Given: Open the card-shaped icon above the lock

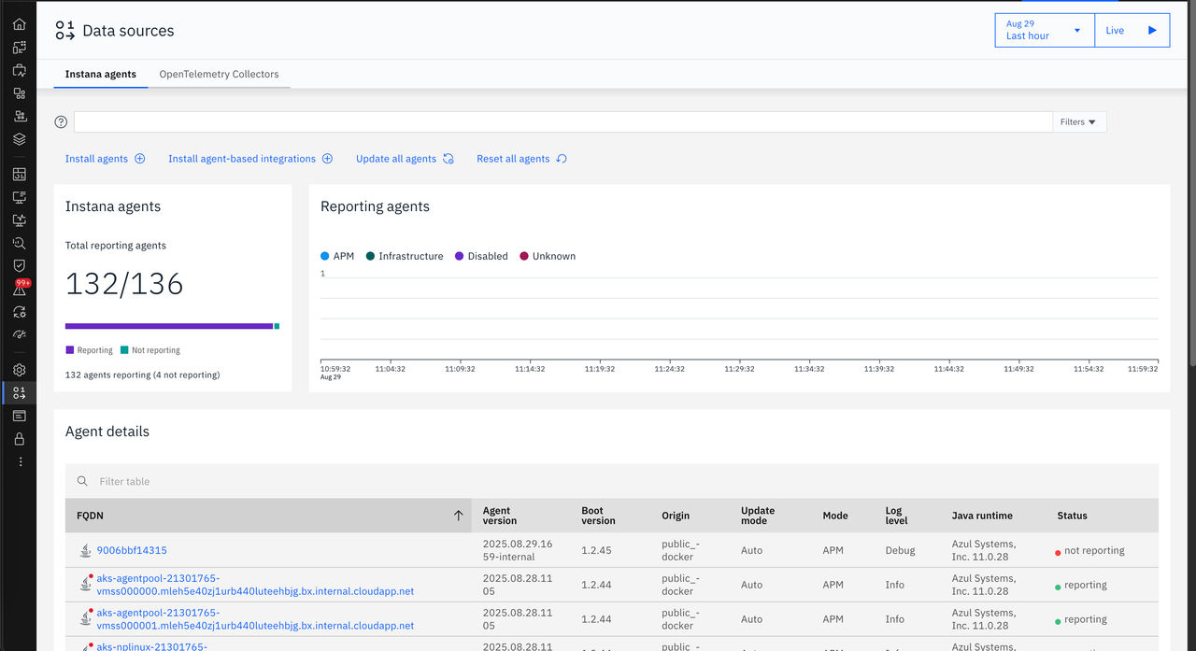Looking at the screenshot, I should pos(19,416).
